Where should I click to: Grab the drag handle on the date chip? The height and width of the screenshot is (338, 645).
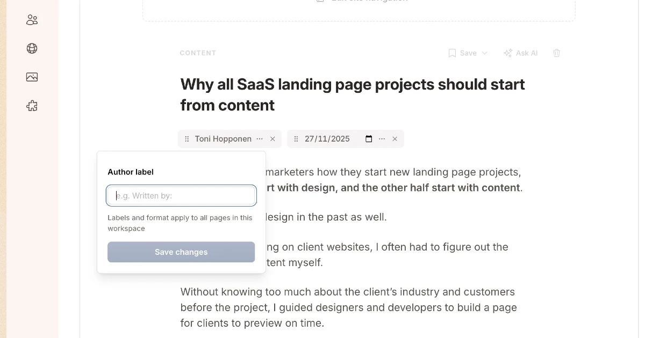coord(296,139)
